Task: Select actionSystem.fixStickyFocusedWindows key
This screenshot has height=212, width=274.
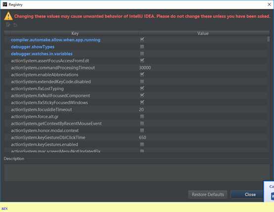Action: pyautogui.click(x=49, y=103)
